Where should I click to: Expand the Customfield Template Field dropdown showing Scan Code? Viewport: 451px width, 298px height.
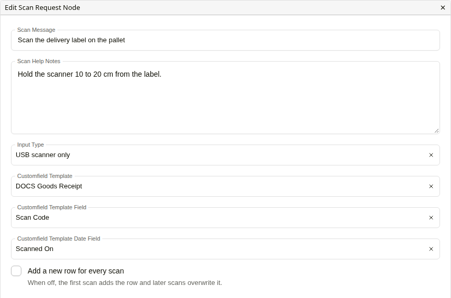[x=219, y=218]
